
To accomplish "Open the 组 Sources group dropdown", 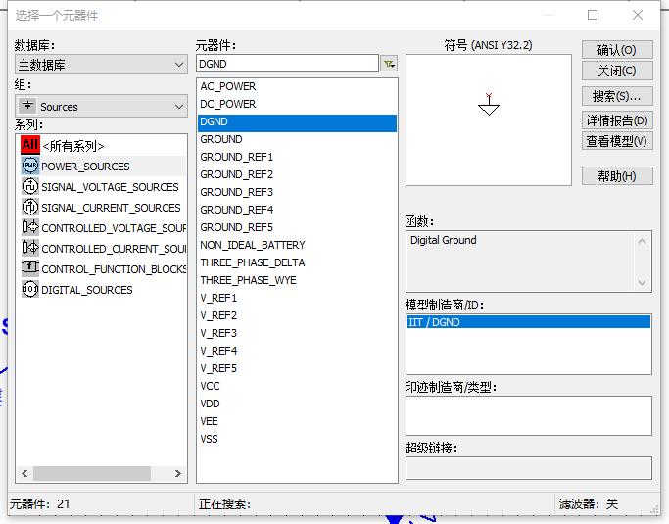I will tap(102, 106).
